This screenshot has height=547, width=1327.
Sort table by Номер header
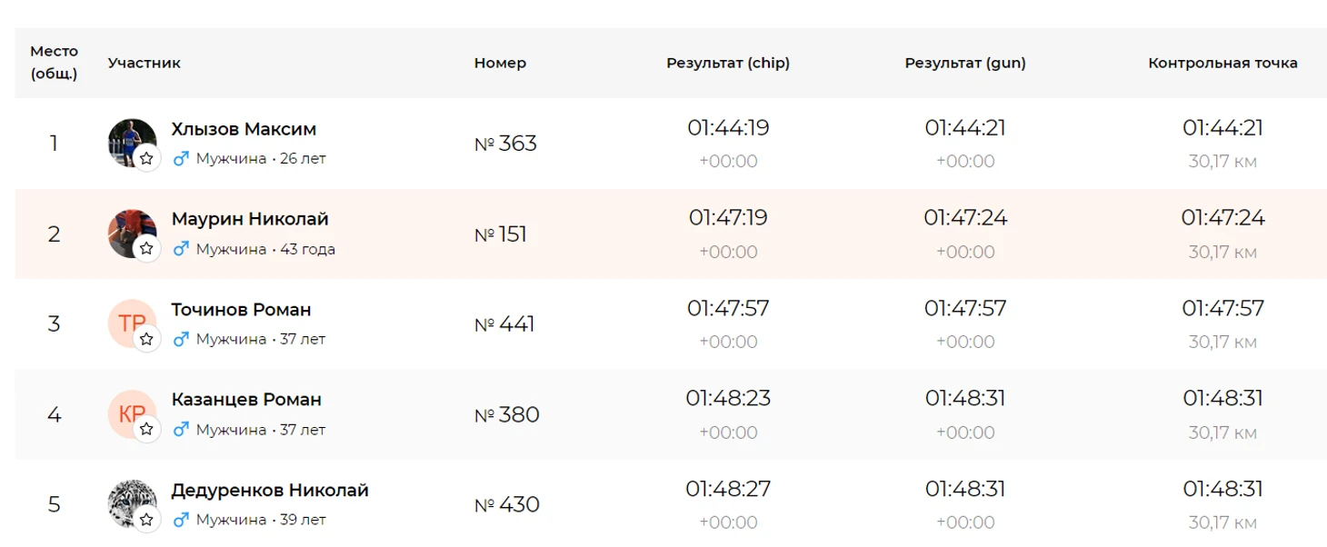click(500, 64)
